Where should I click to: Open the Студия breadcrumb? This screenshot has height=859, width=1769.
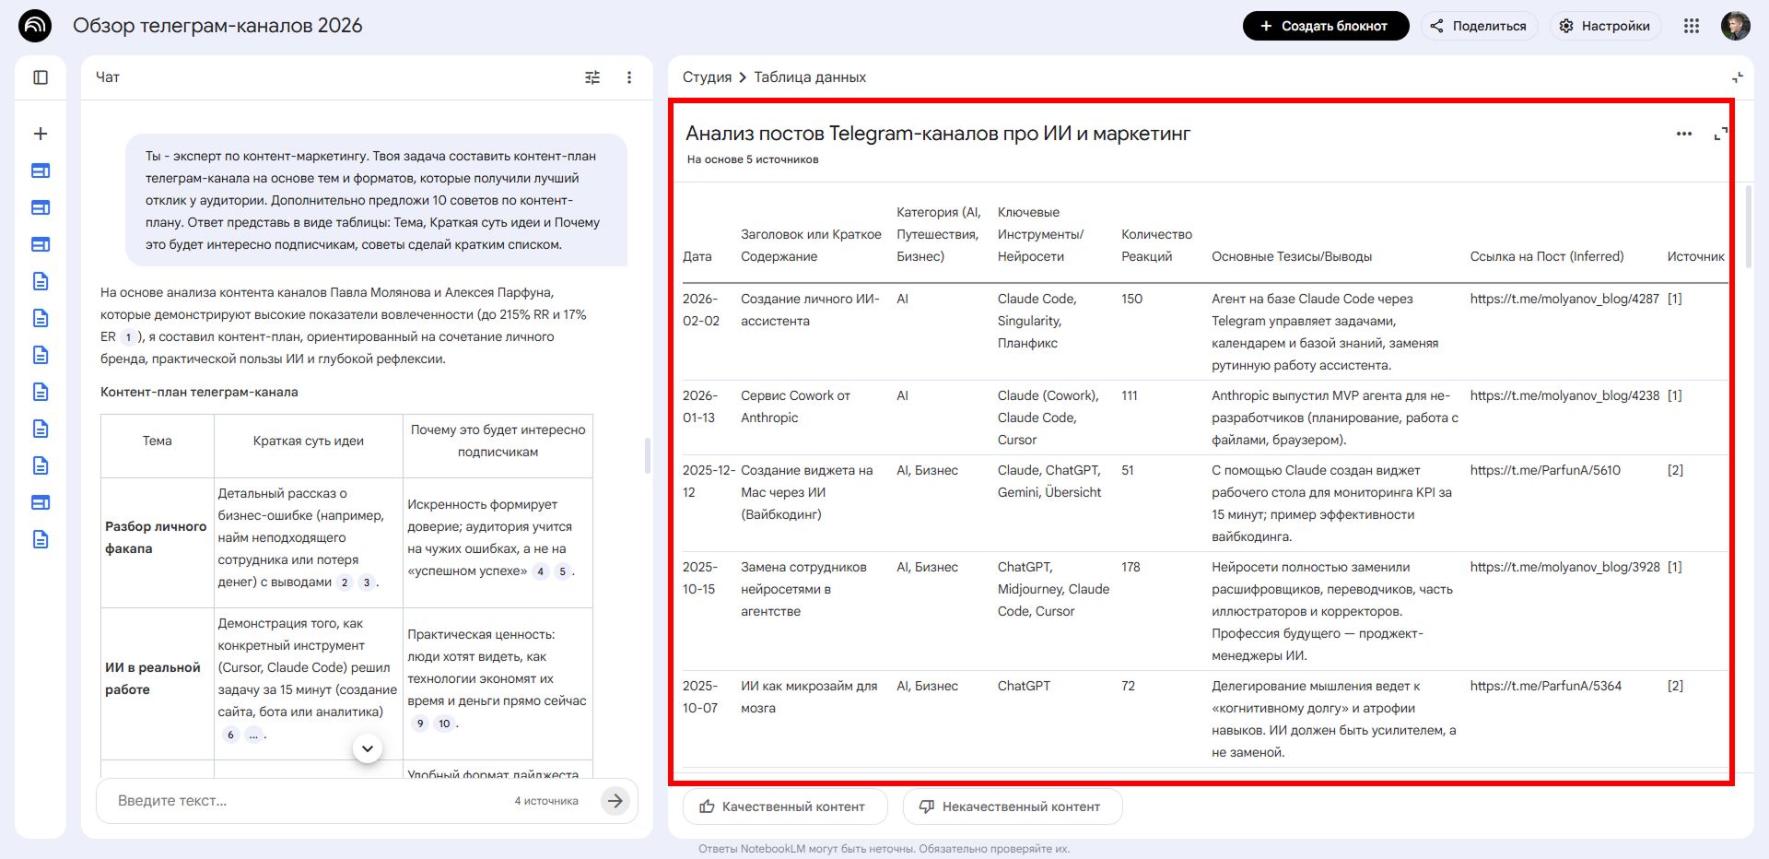[708, 77]
